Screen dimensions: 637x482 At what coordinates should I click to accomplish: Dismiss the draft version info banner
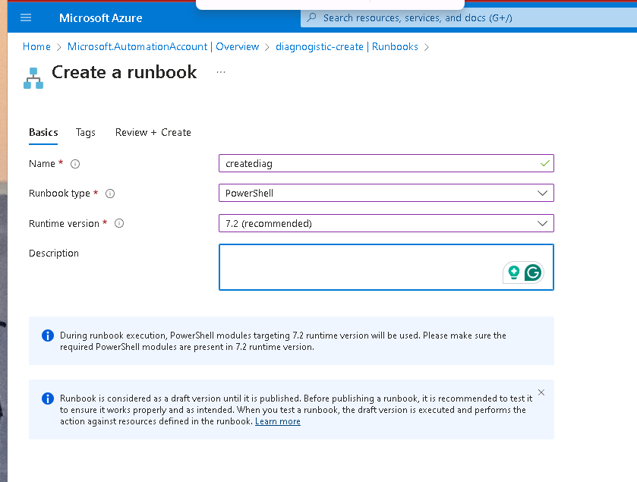(x=541, y=392)
